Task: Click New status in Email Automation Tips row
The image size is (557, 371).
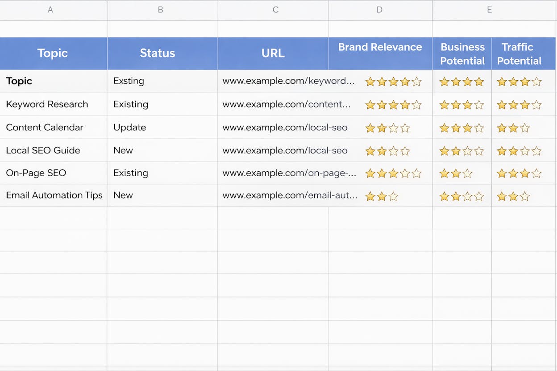Action: pos(162,195)
